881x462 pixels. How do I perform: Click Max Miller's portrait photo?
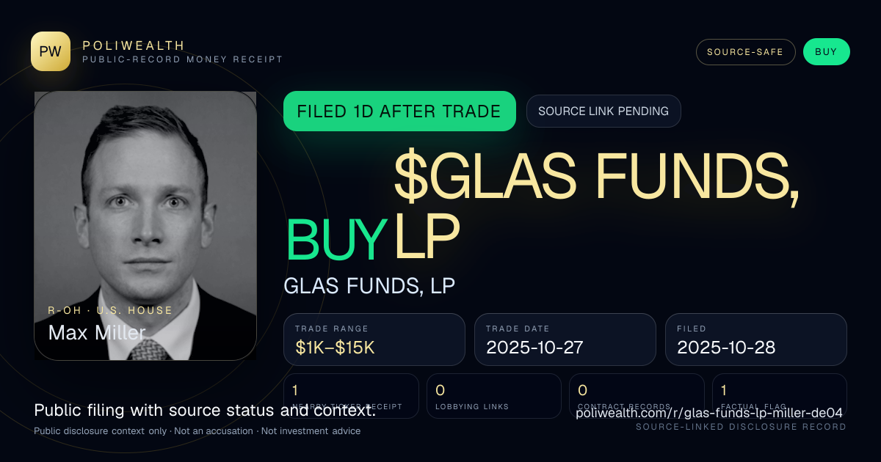[145, 225]
